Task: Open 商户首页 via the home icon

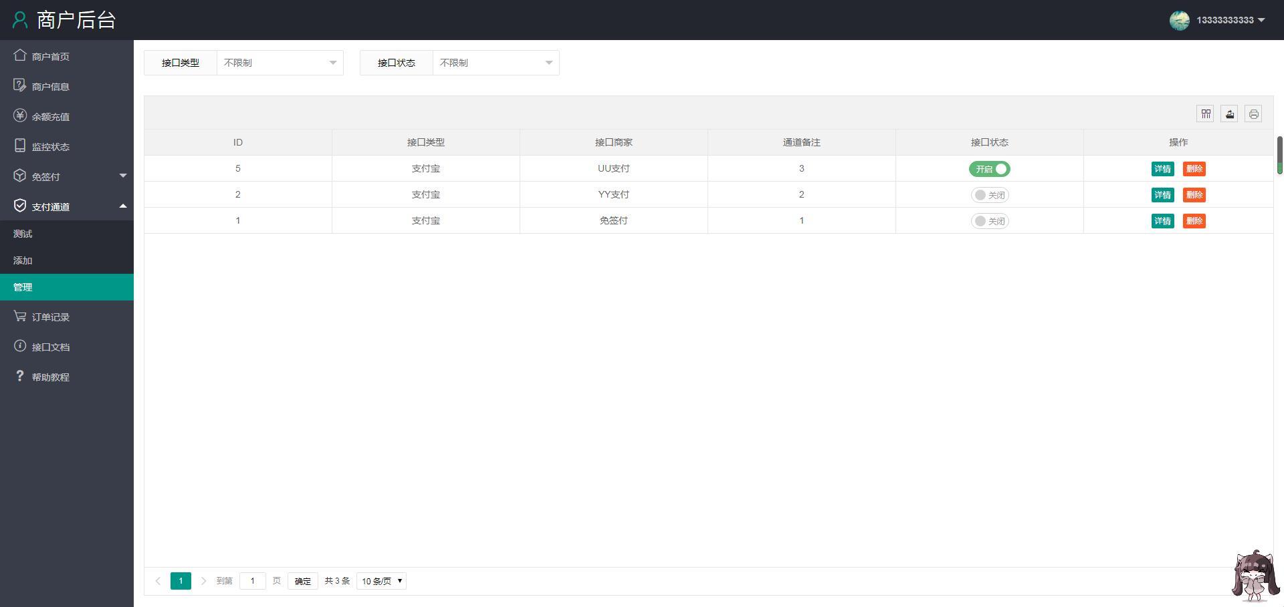Action: [x=20, y=55]
